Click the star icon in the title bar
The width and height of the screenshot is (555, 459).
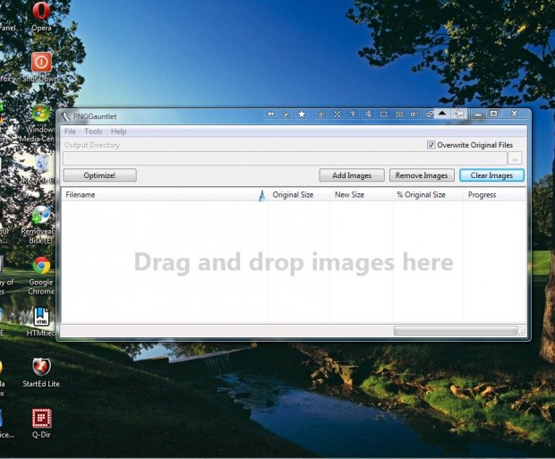coord(302,114)
